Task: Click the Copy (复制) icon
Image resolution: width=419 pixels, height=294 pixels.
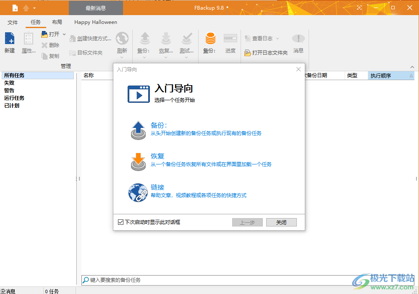Action: 45,56
